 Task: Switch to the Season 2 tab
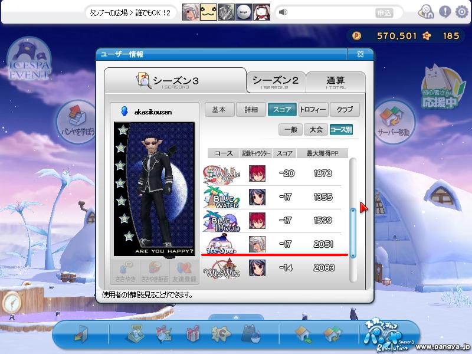pyautogui.click(x=276, y=82)
